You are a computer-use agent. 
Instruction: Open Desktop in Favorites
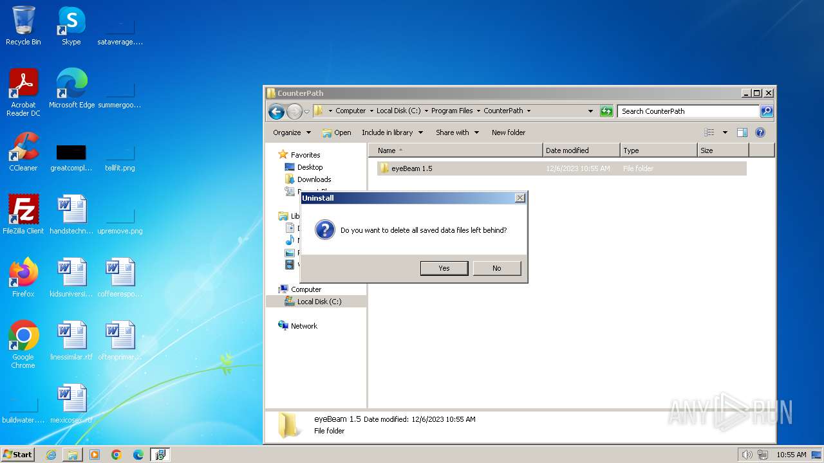(310, 167)
